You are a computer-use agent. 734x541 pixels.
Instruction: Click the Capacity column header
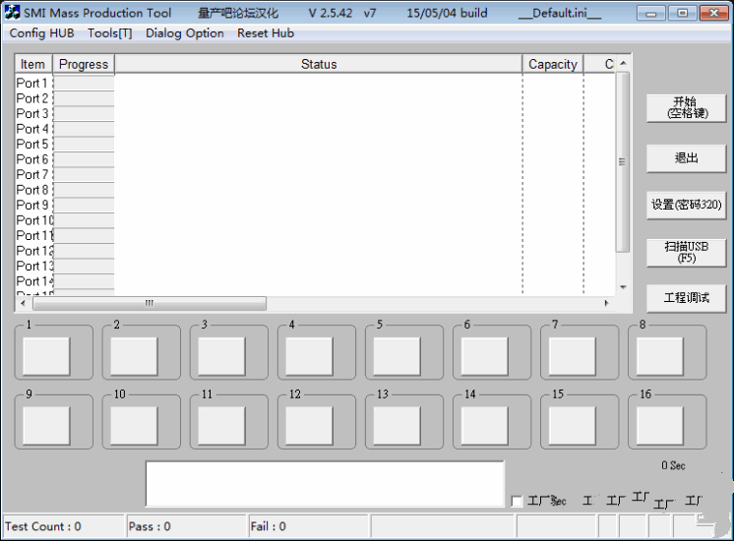[553, 64]
